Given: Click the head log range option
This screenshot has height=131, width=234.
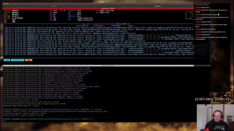Looking at the screenshot, I should pos(53,12).
